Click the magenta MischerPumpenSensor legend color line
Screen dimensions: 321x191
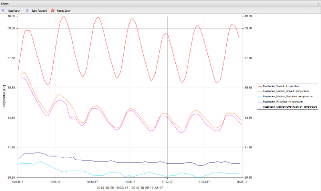pos(260,107)
